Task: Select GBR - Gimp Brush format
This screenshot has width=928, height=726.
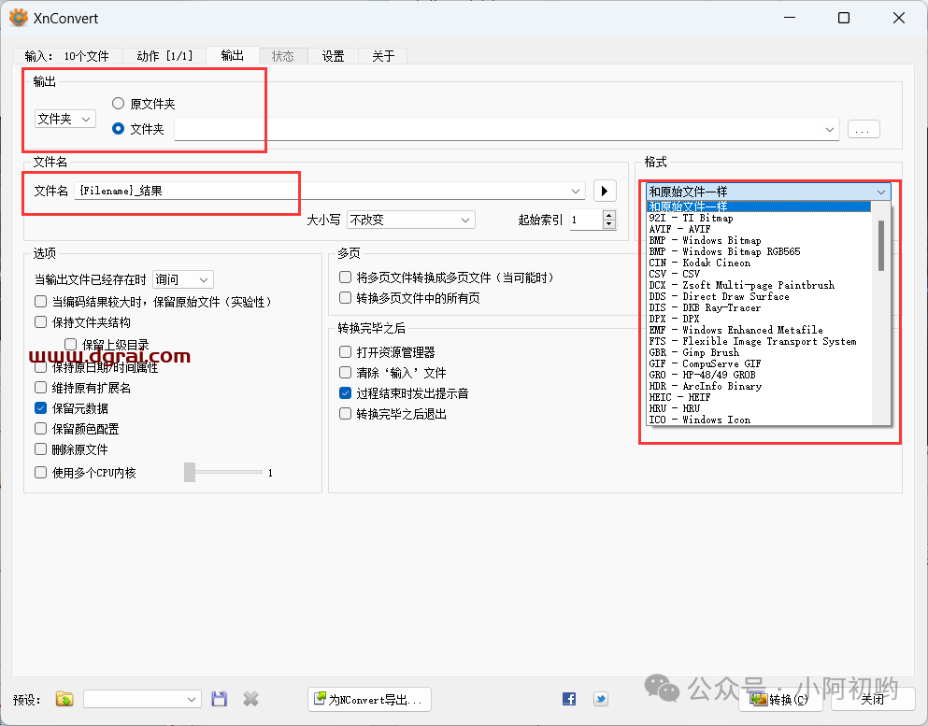Action: point(759,352)
